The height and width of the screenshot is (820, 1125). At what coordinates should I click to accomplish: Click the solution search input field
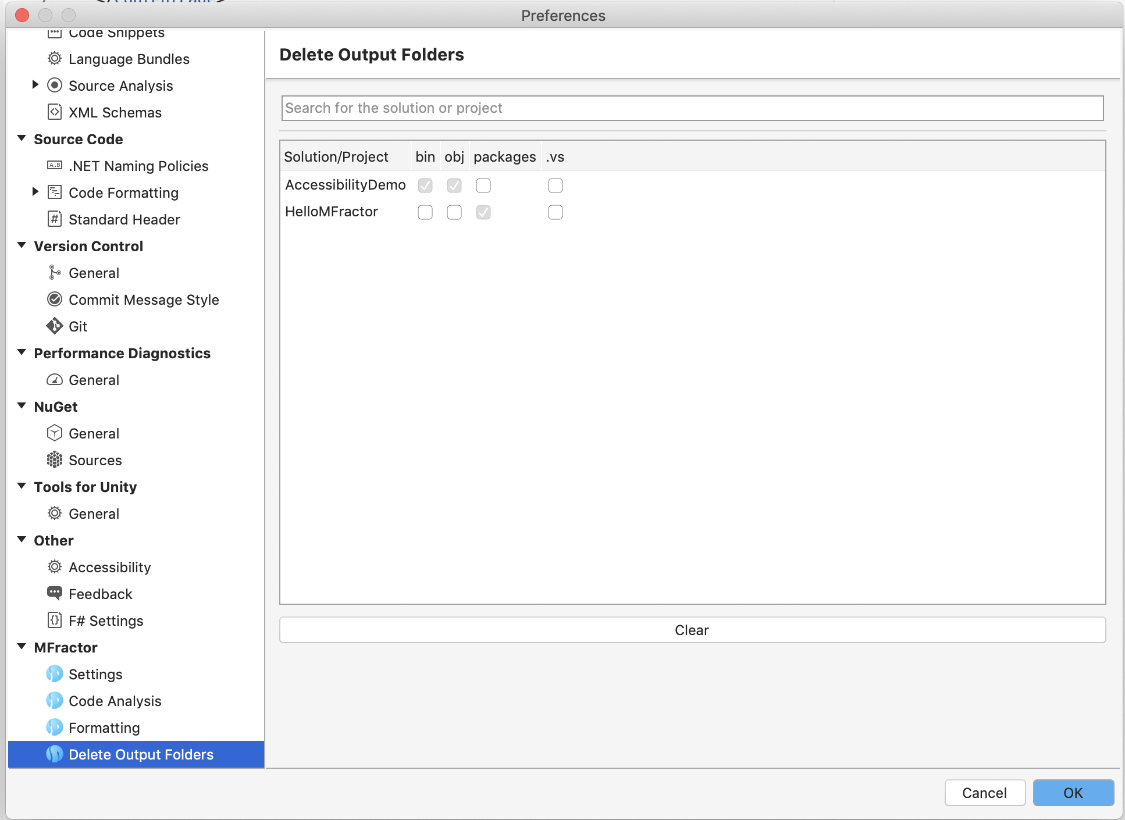point(692,108)
